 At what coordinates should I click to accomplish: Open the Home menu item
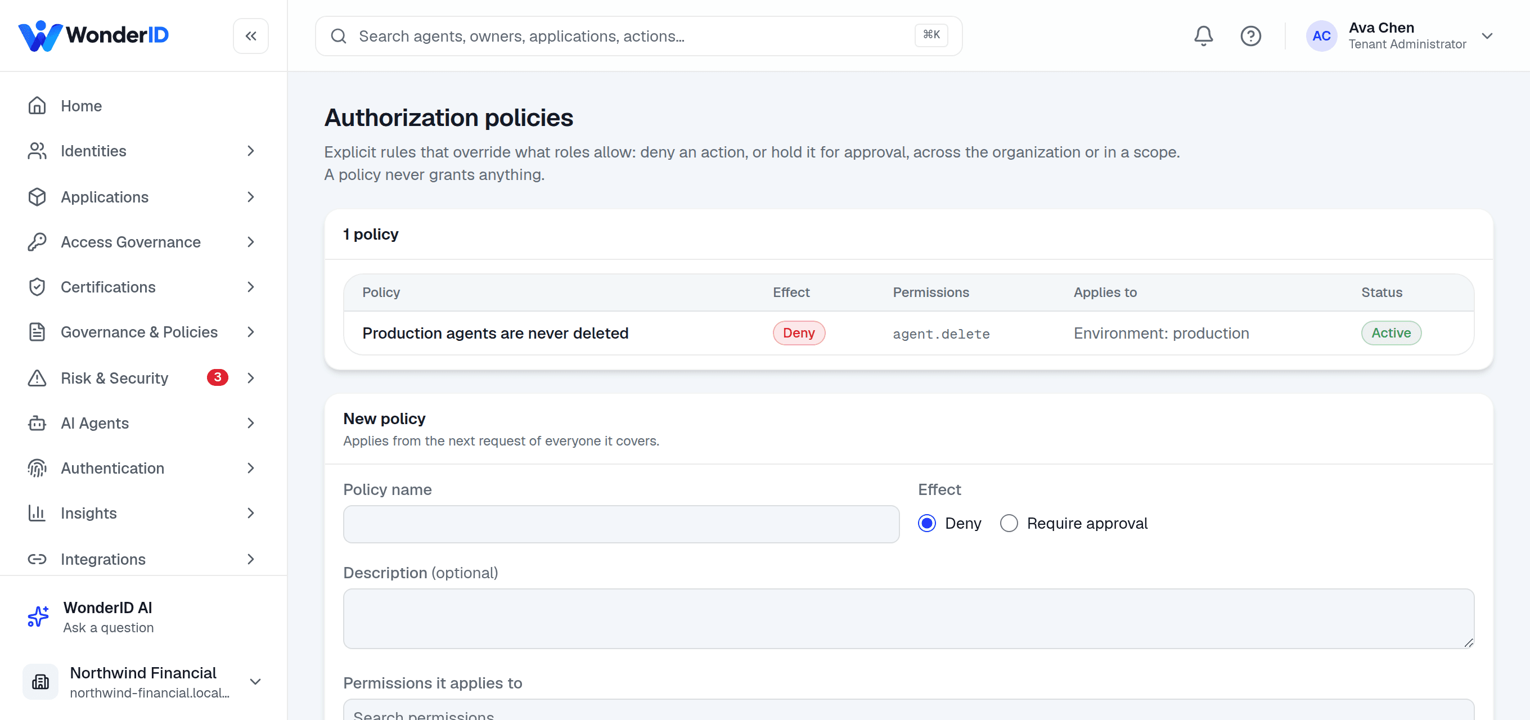click(143, 106)
